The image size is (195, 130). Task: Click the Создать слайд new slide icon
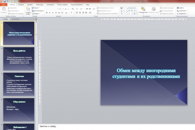coord(28,9)
